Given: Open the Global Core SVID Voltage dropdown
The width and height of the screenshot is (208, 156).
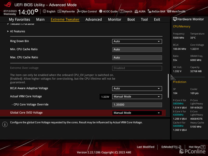Looking at the screenshot, I should coord(137,113).
